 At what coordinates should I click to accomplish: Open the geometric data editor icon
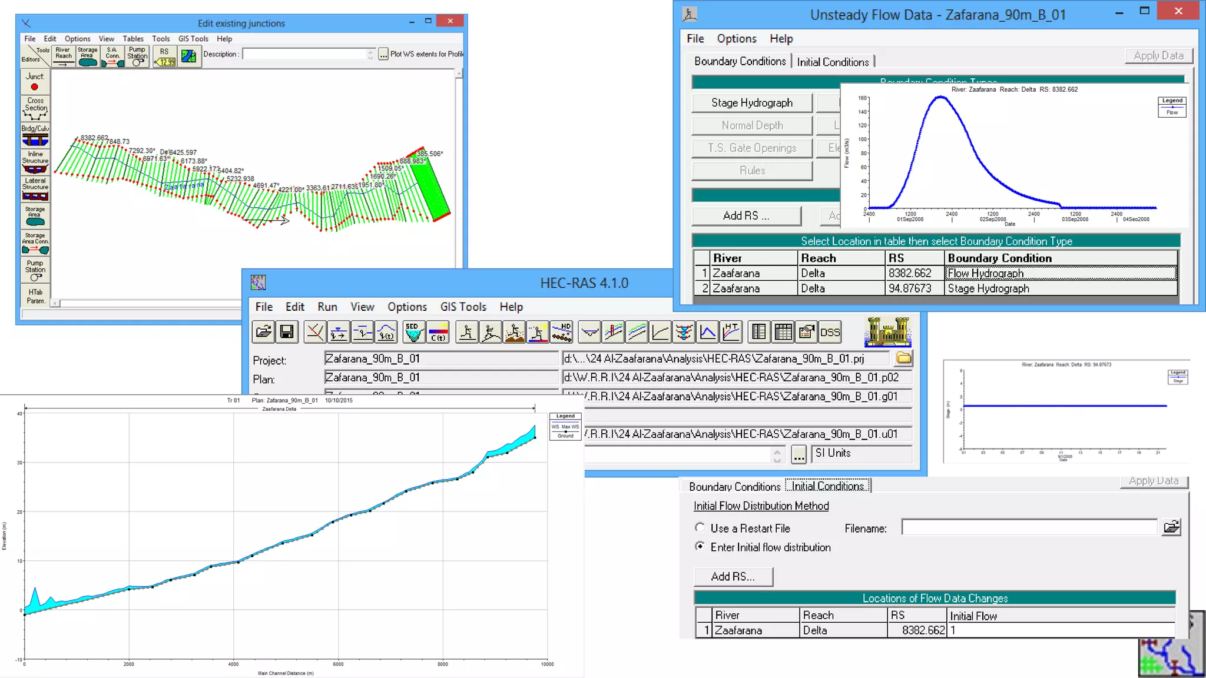point(315,332)
